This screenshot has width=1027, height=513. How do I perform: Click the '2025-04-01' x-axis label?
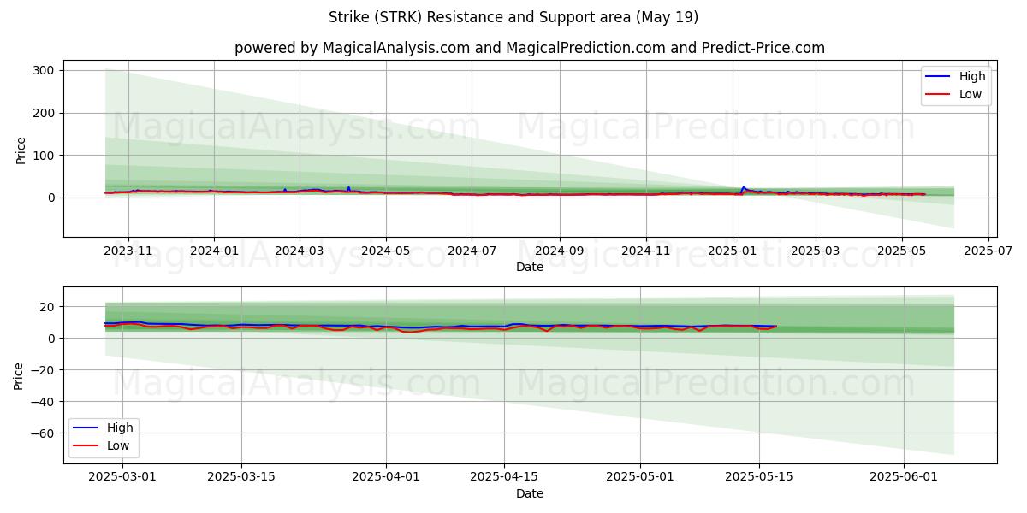[385, 479]
